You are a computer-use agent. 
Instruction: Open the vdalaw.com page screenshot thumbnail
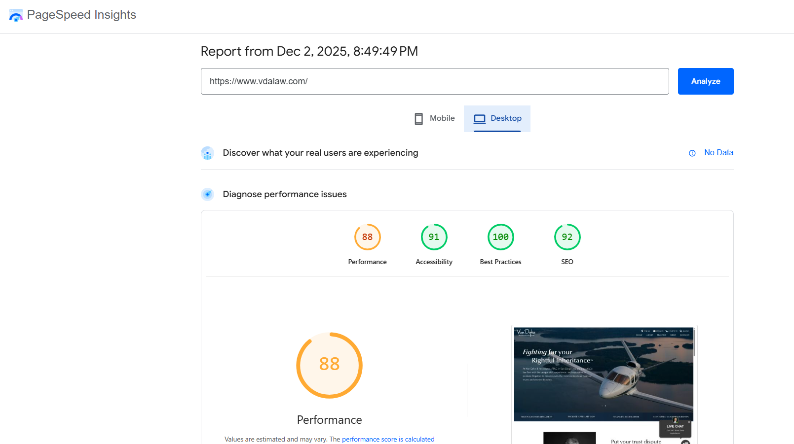pyautogui.click(x=604, y=385)
